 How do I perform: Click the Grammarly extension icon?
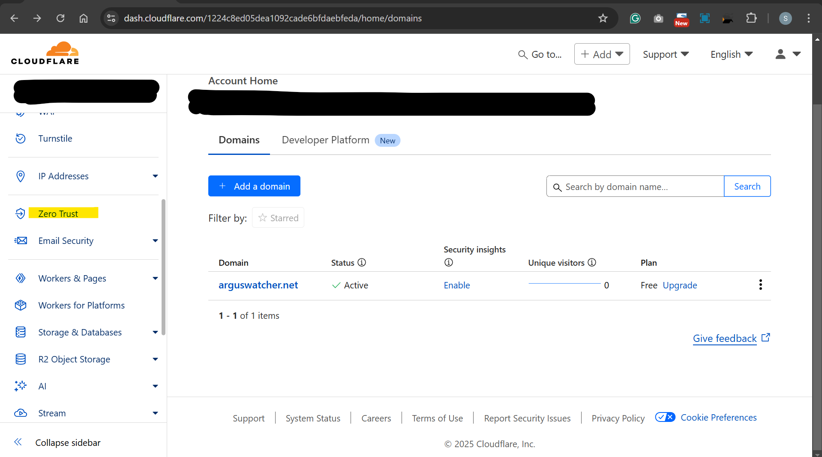point(635,18)
